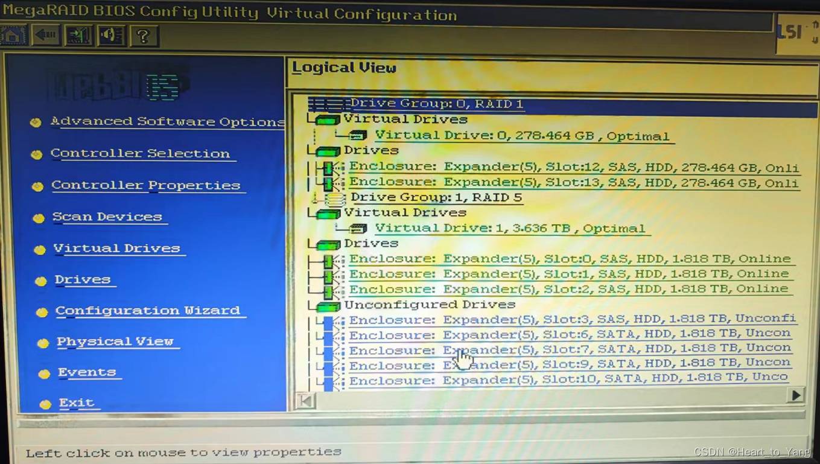Click the Drives folder icon under Drive Group 1
The width and height of the screenshot is (820, 464).
328,244
